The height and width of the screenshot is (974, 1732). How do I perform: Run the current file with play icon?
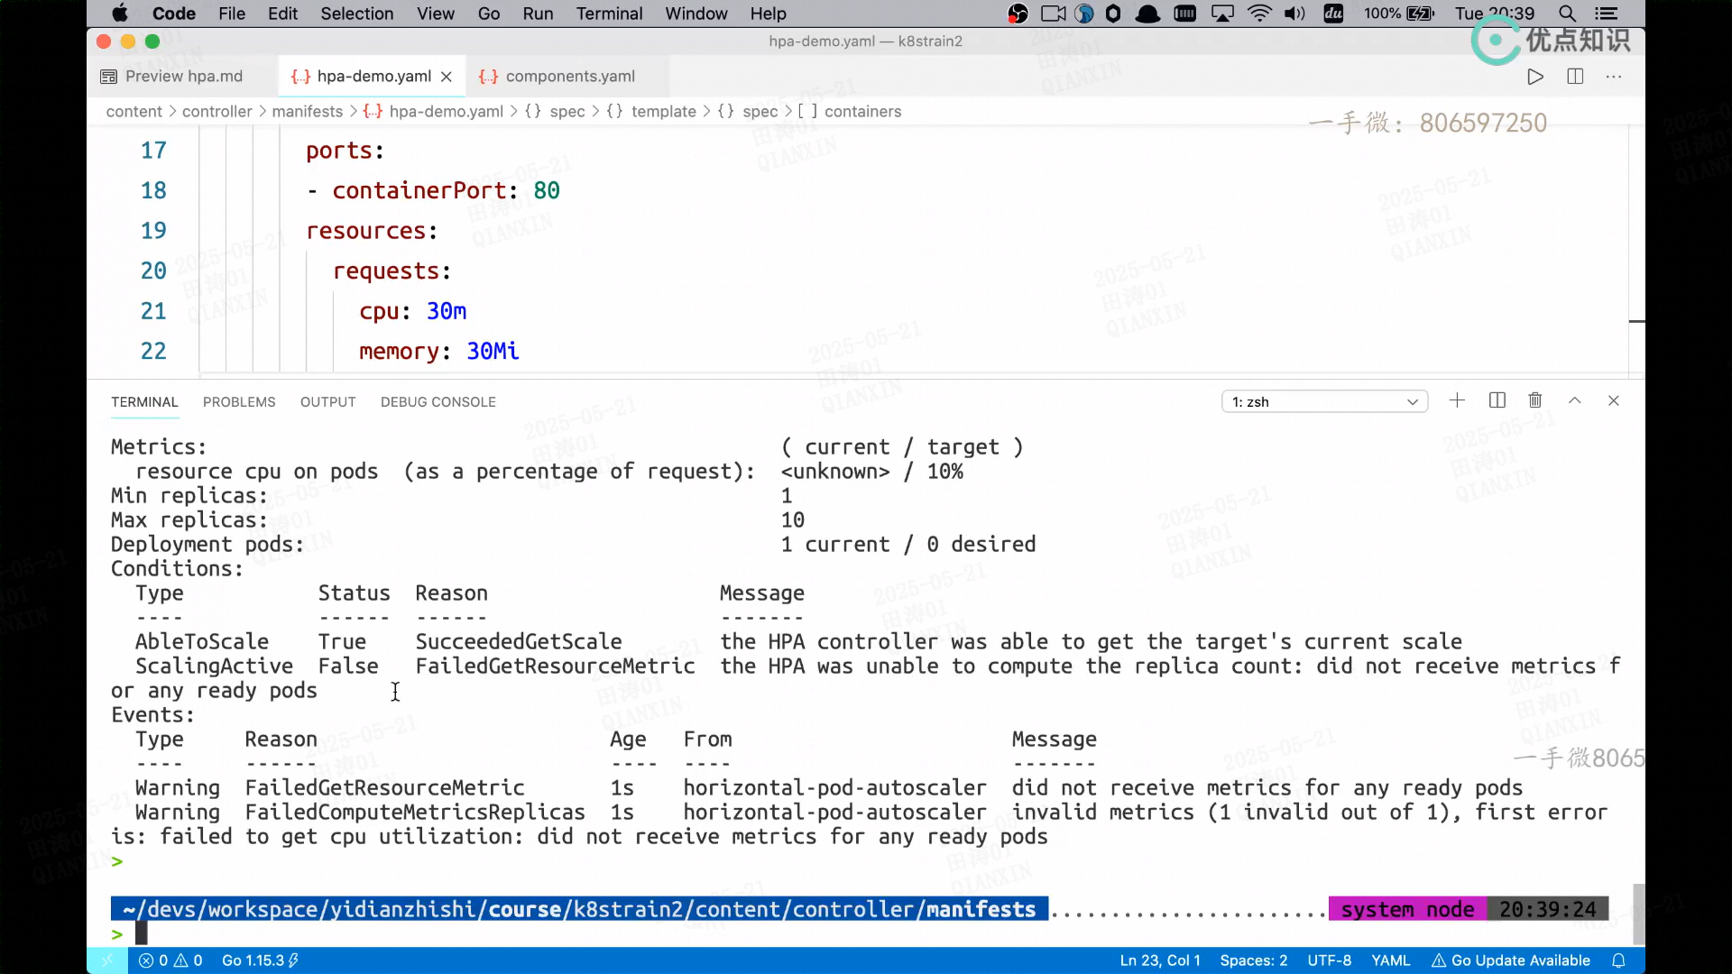click(1535, 77)
